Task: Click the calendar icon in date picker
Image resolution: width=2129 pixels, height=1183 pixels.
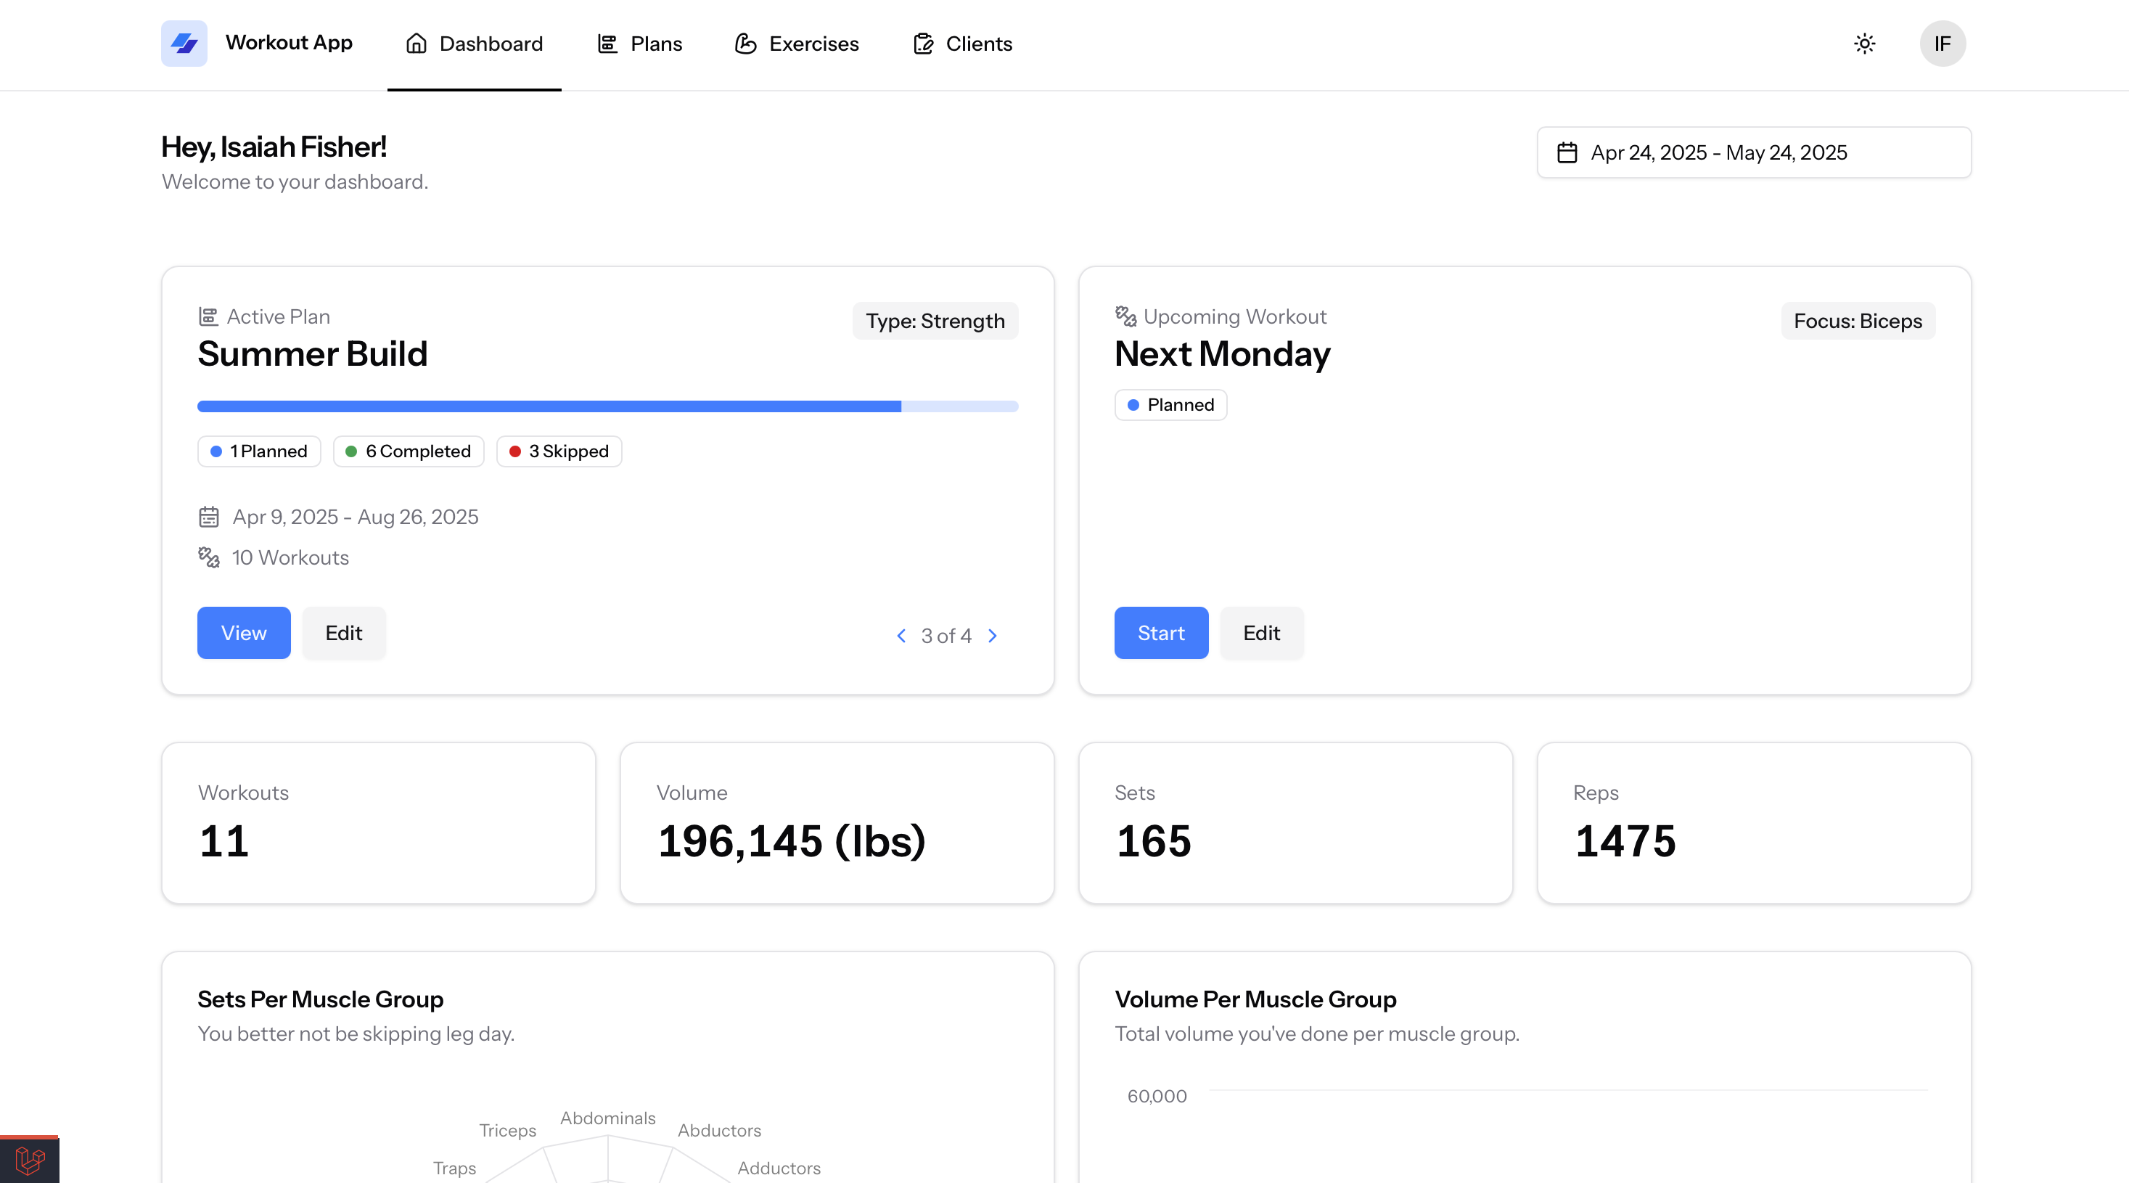Action: [1567, 152]
